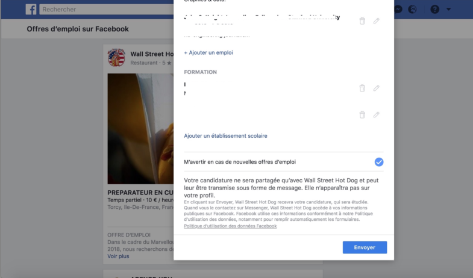Viewport: 473px width, 278px height.
Task: Click + Ajouter un emploi link
Action: [x=208, y=53]
